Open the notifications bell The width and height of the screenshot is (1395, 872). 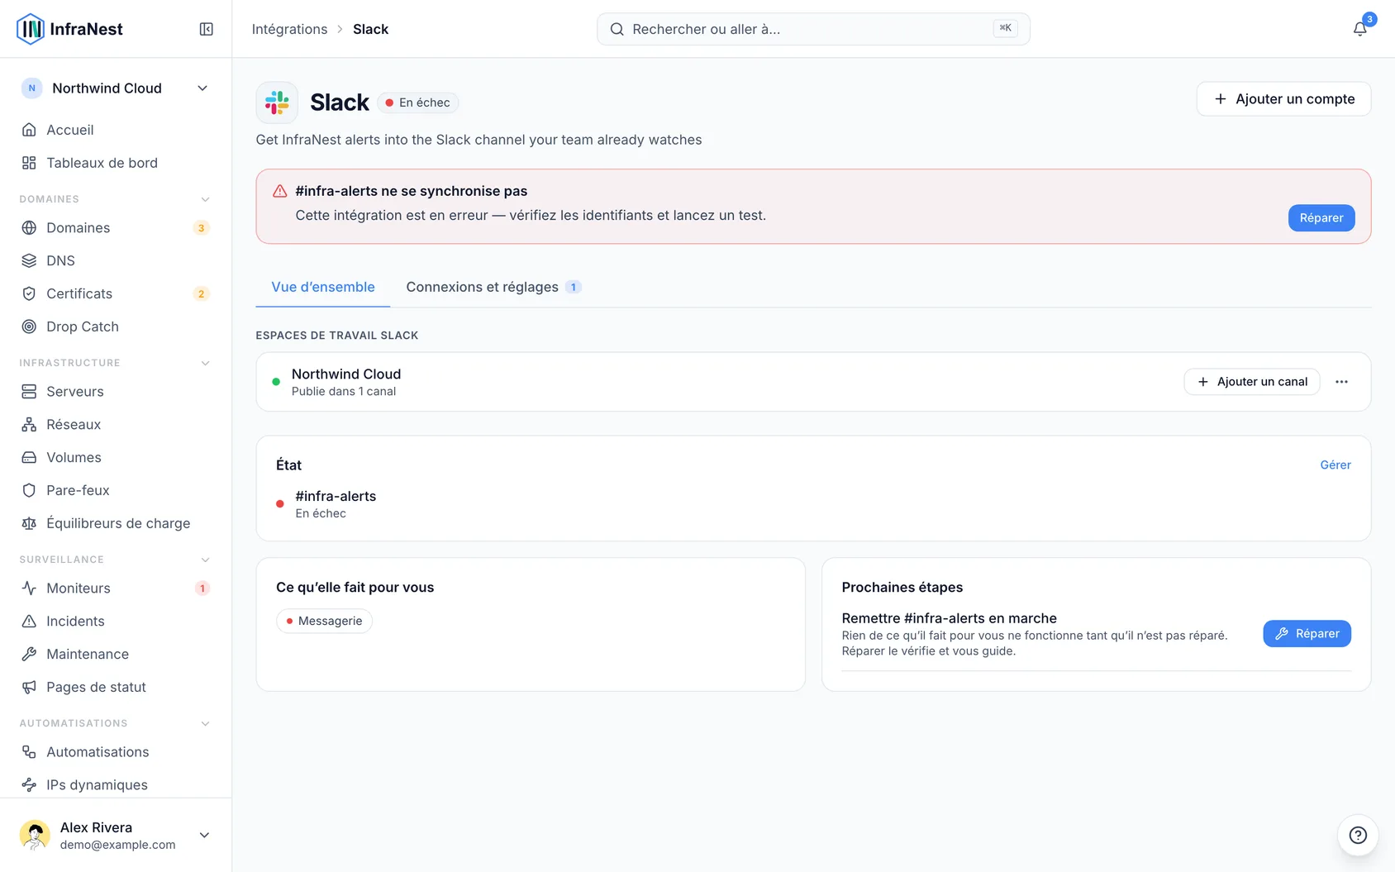tap(1359, 29)
